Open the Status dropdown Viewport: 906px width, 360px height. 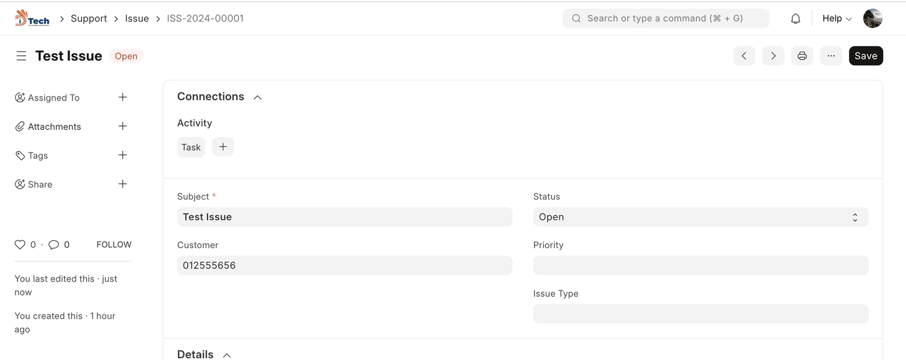700,217
